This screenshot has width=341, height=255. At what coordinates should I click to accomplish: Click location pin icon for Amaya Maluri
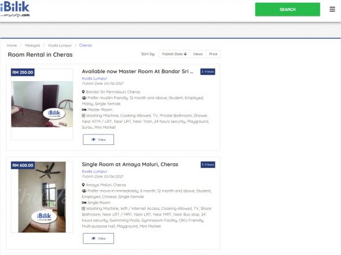(83, 185)
